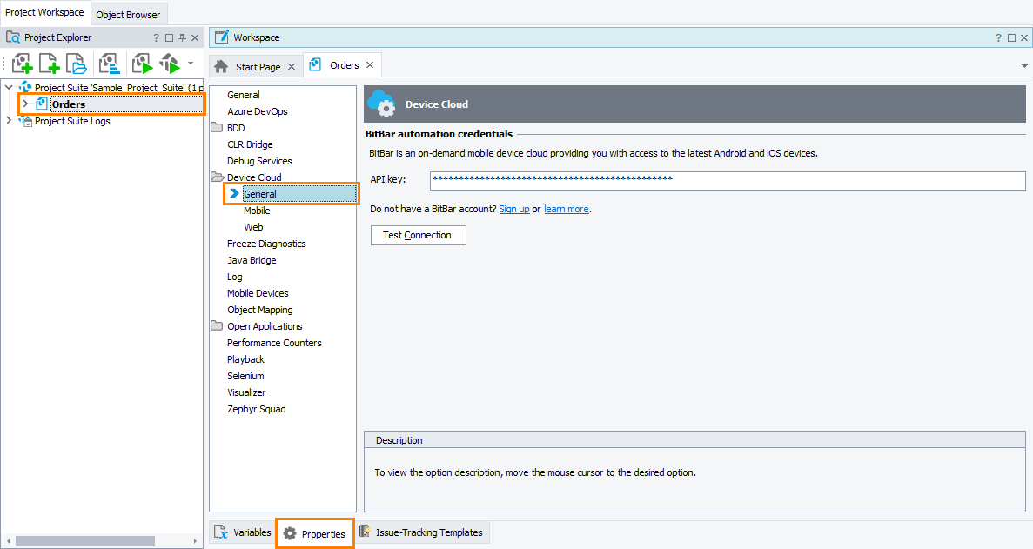Pin the Project Explorer panel

pyautogui.click(x=182, y=37)
